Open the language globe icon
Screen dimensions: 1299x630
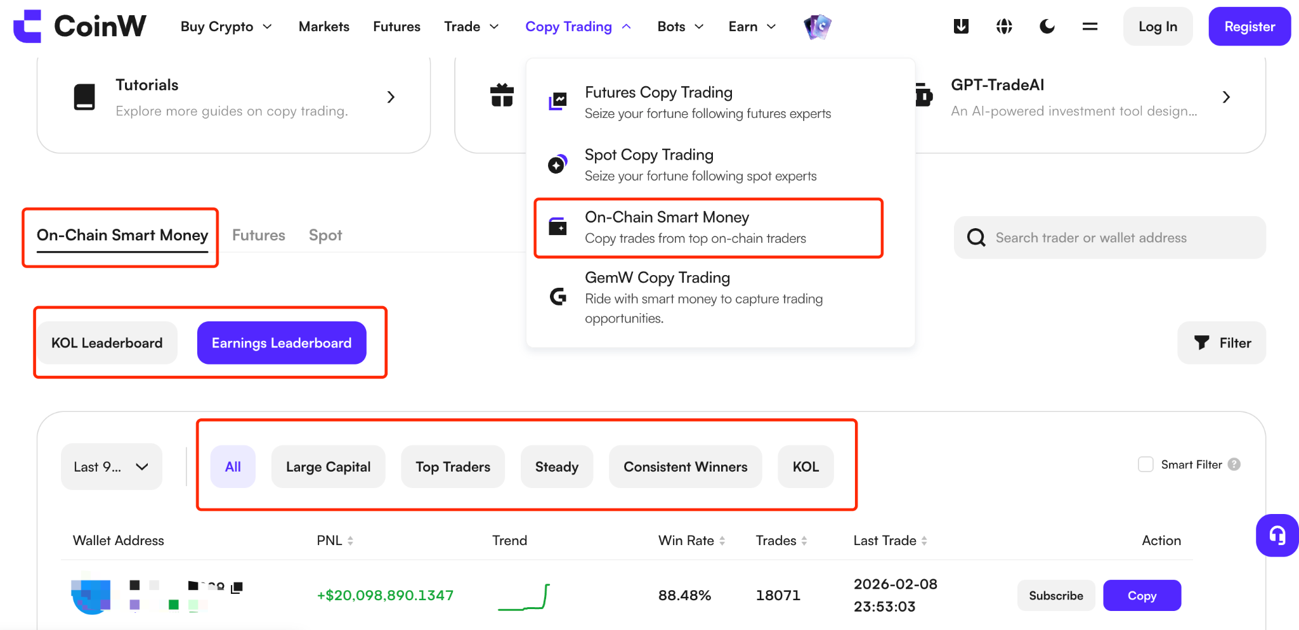tap(1004, 27)
